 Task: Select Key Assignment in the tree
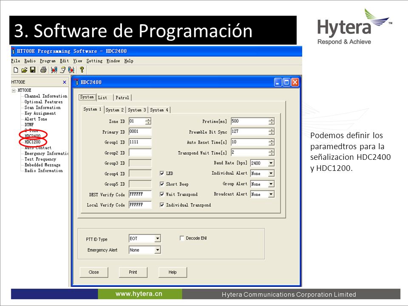[x=40, y=113]
